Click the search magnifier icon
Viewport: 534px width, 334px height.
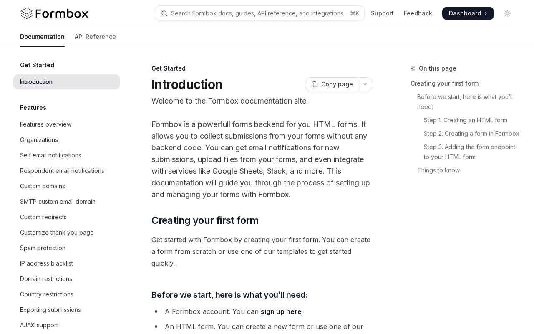164,13
